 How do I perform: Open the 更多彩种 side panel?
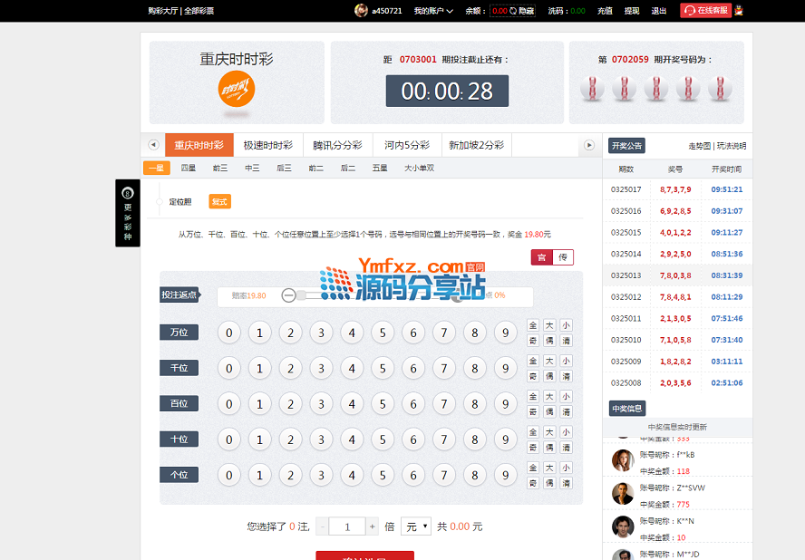coord(127,213)
